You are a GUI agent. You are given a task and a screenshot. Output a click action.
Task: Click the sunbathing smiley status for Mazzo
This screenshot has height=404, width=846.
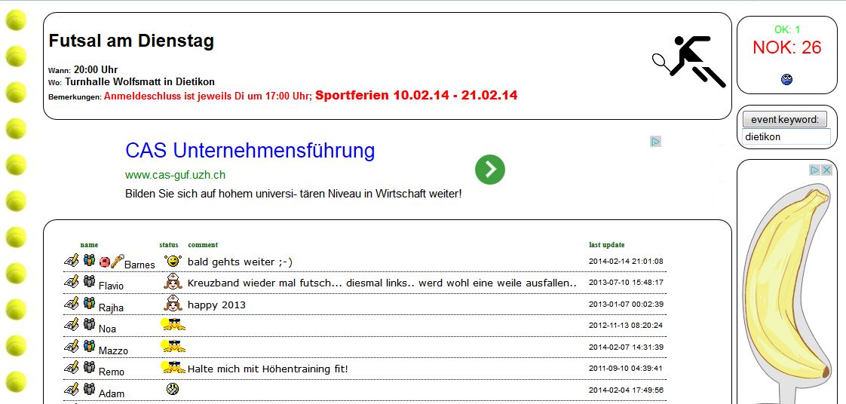click(x=173, y=346)
